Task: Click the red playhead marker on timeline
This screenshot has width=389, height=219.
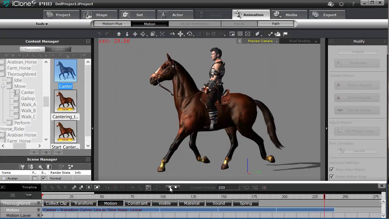Action: click(x=324, y=197)
